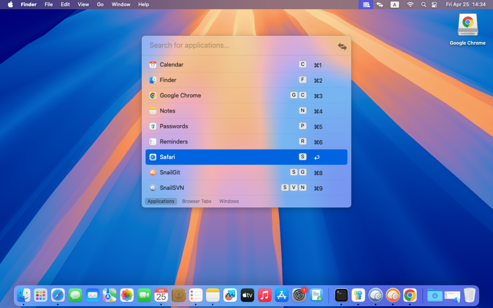Open Terminal from the Dock

(341, 295)
